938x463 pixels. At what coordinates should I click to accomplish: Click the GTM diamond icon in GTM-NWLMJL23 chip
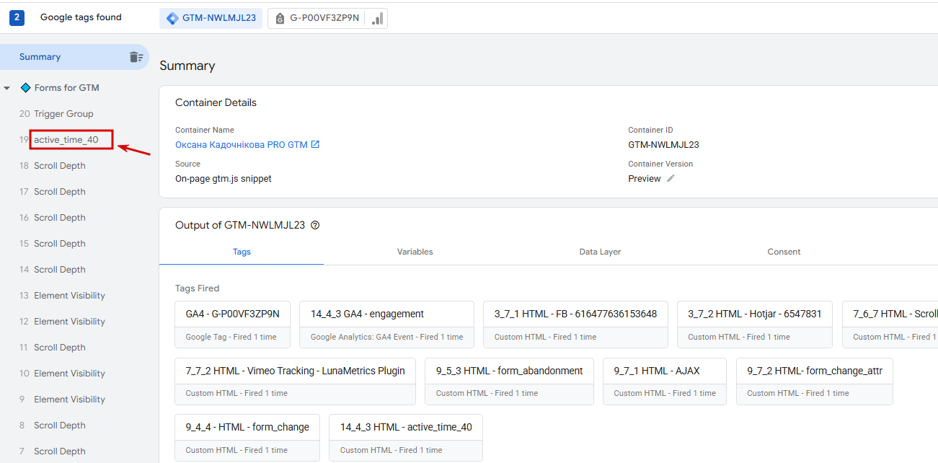tap(172, 19)
